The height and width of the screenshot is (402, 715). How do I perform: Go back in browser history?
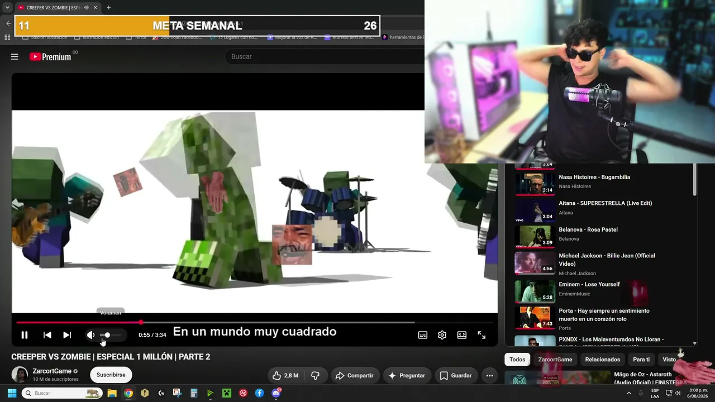pos(8,23)
